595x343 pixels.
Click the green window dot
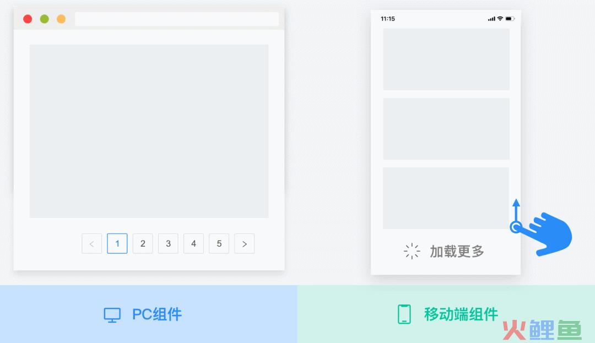(45, 19)
